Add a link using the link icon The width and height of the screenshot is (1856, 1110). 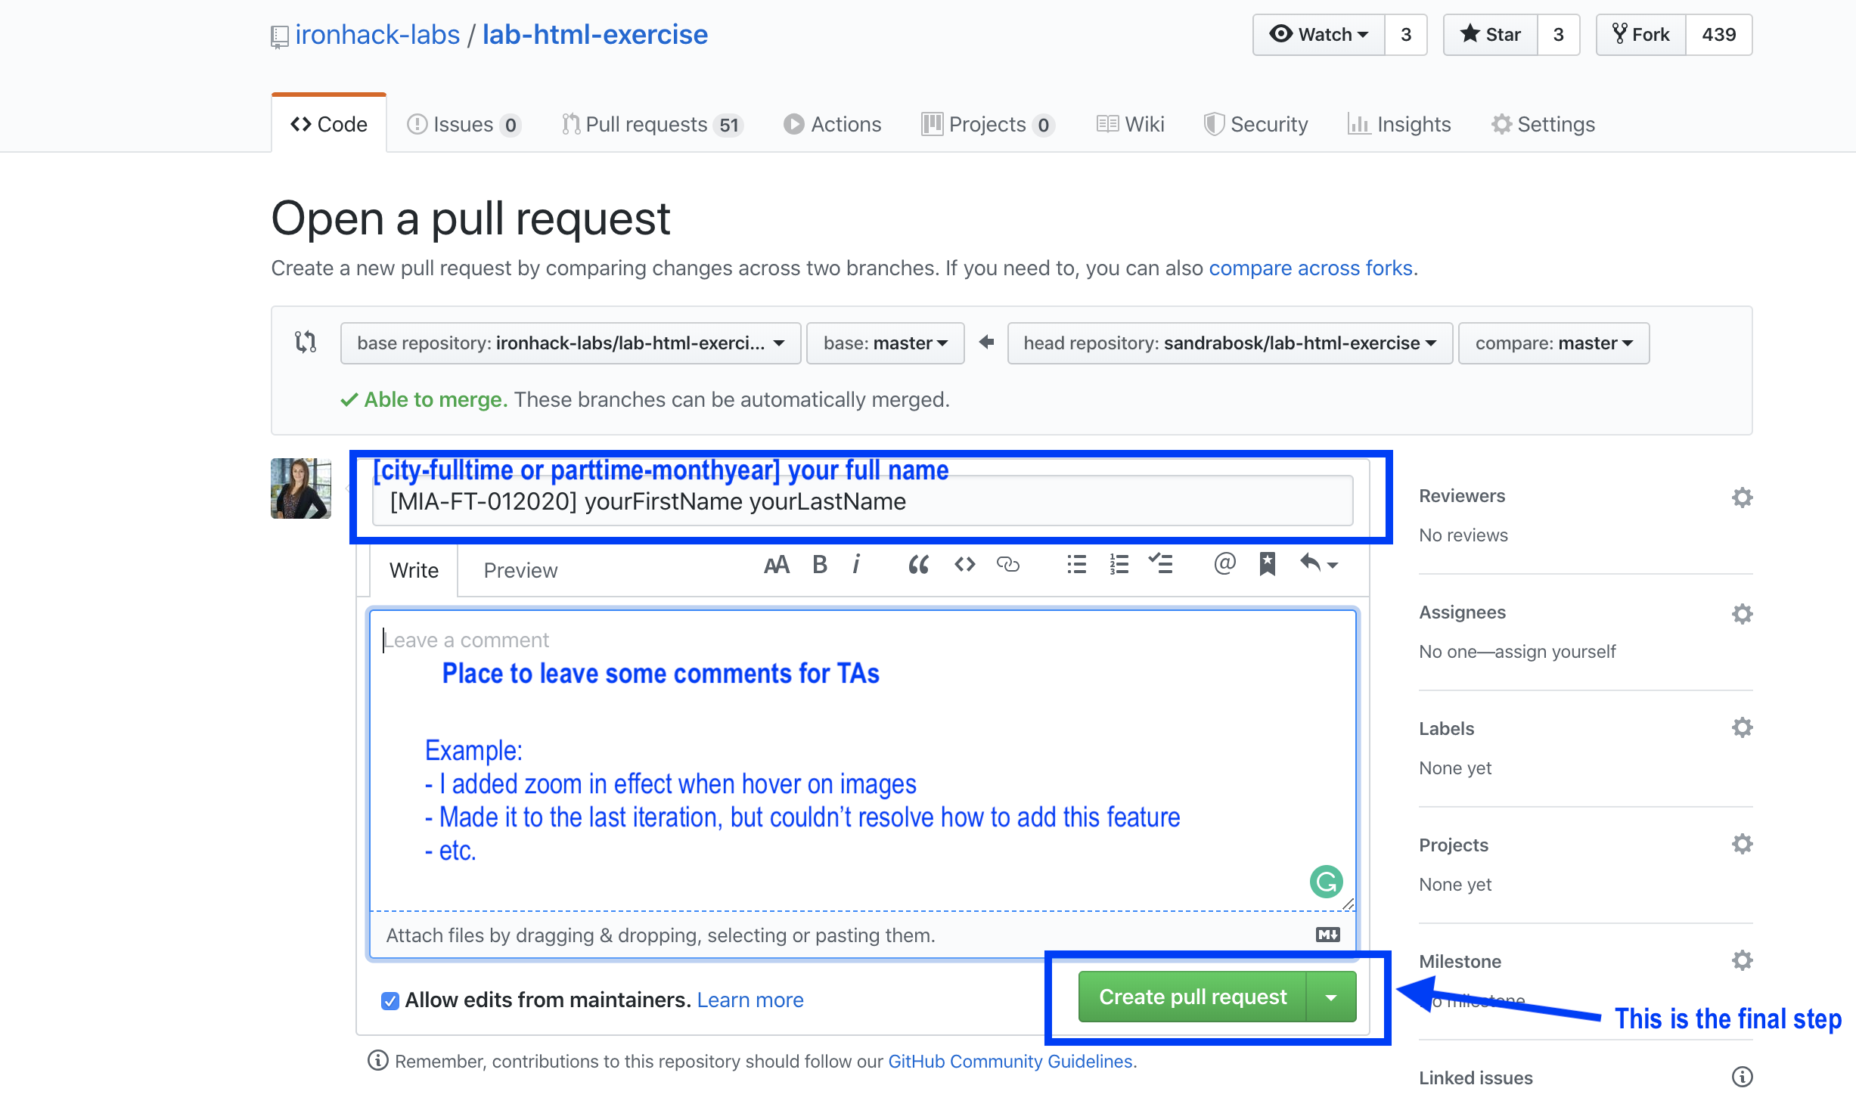click(1008, 565)
